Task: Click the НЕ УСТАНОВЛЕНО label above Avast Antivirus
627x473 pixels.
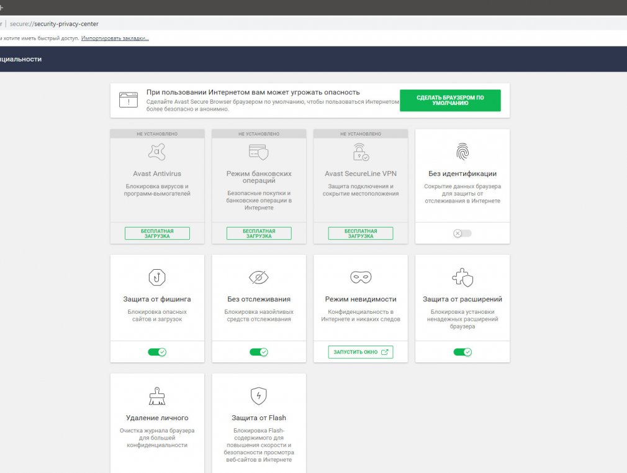Action: pos(157,134)
